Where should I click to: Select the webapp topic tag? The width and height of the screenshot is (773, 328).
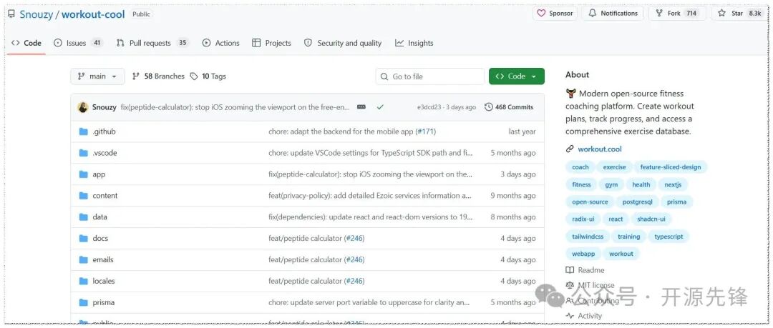pos(583,254)
